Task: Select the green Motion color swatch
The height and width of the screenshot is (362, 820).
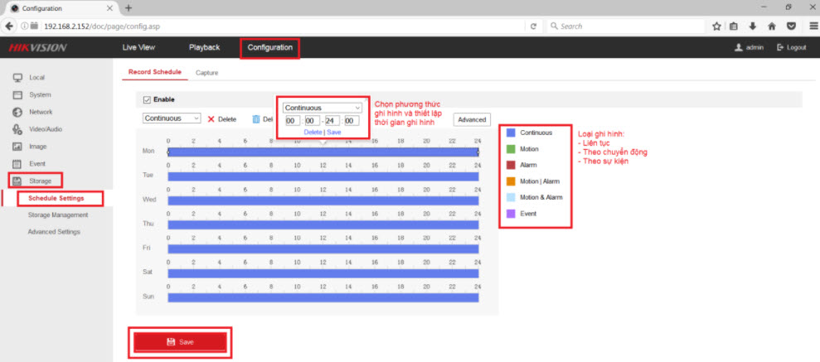Action: (511, 149)
